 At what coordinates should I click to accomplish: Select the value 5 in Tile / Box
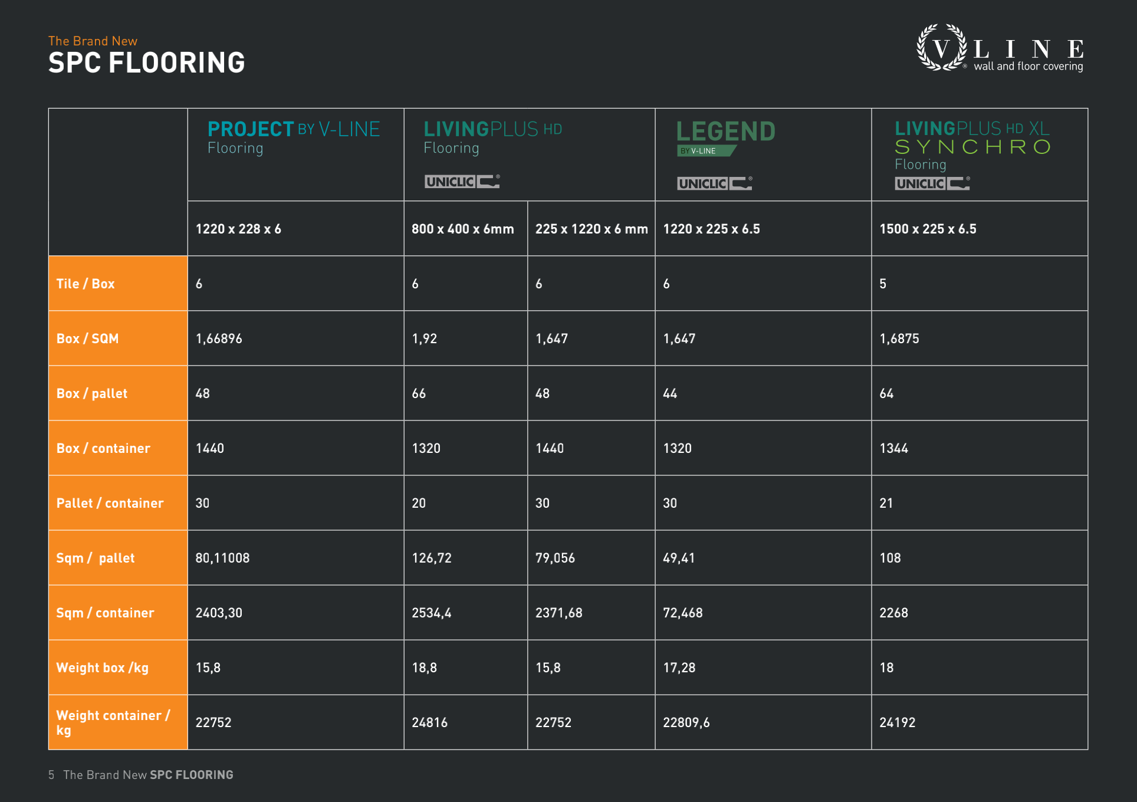(x=883, y=284)
